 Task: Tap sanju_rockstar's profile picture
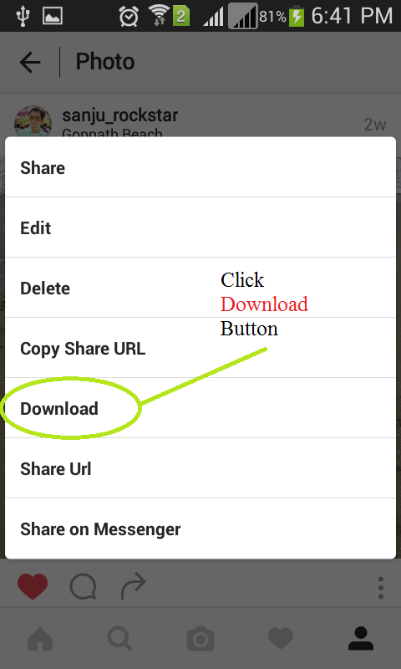point(33,121)
